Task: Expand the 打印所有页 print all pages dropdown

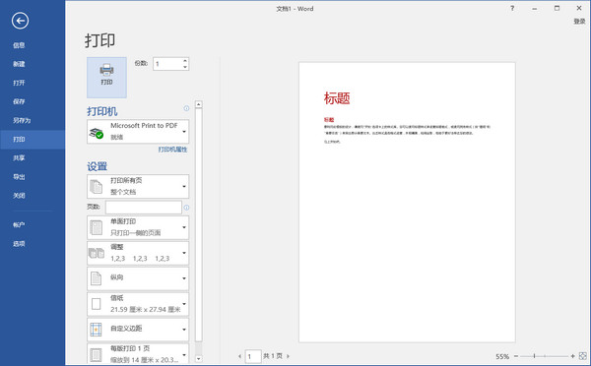Action: pyautogui.click(x=138, y=186)
